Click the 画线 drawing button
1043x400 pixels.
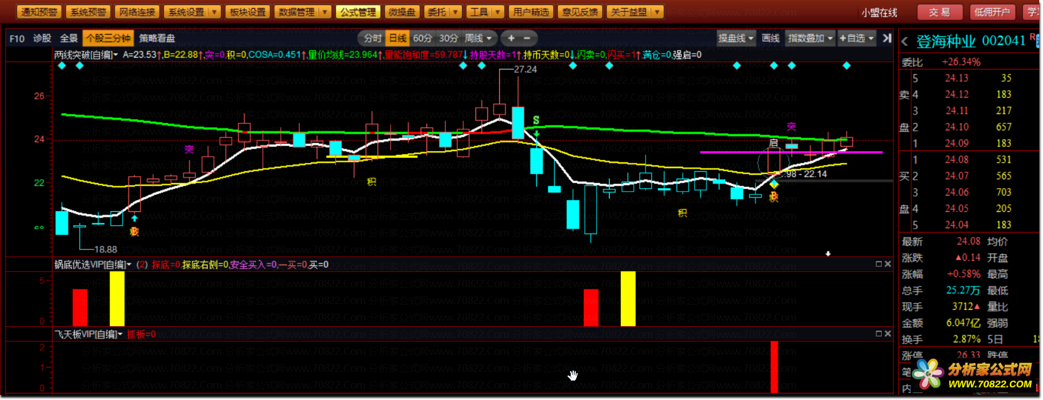770,38
